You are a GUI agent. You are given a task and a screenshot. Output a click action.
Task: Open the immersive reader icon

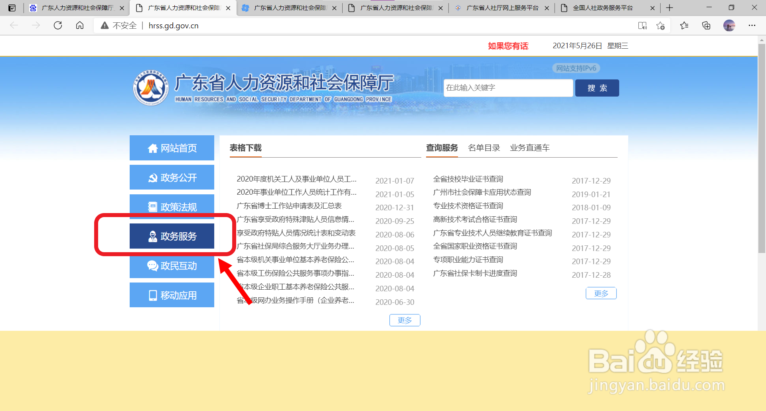coord(642,26)
